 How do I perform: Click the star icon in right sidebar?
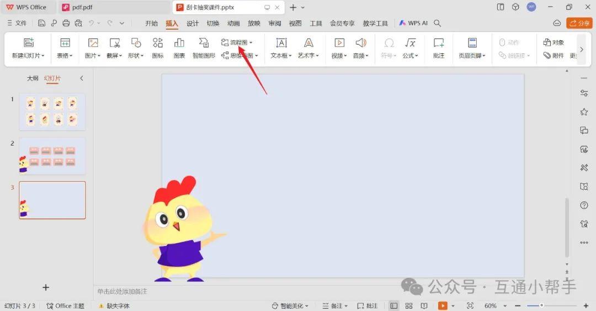(584, 111)
